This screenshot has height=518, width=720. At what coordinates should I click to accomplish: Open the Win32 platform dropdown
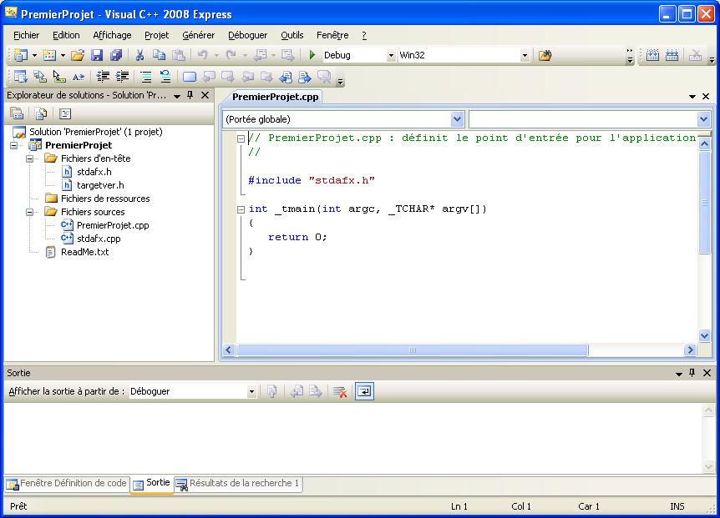[x=525, y=56]
